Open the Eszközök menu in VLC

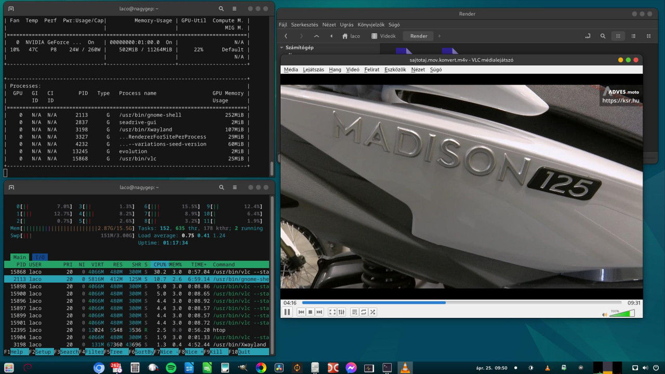click(x=395, y=70)
